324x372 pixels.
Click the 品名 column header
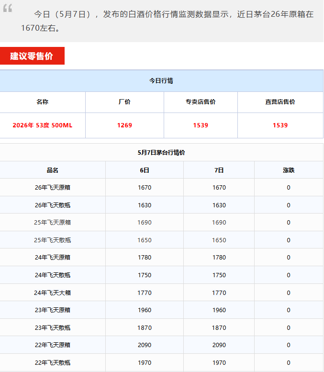click(x=53, y=170)
